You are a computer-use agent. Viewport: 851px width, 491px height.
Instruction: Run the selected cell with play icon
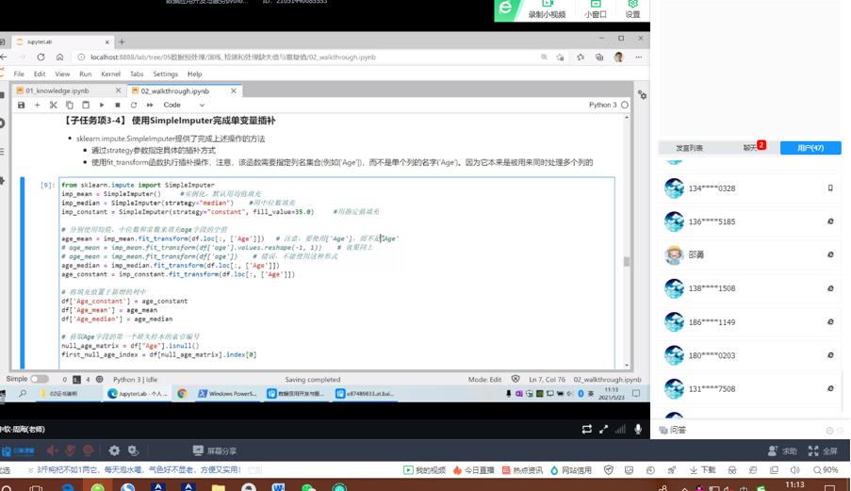click(102, 105)
